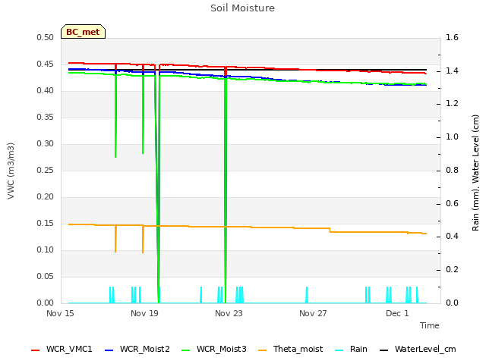Click the 0.45 left axis tick label
The image size is (486, 364).
tap(46, 64)
